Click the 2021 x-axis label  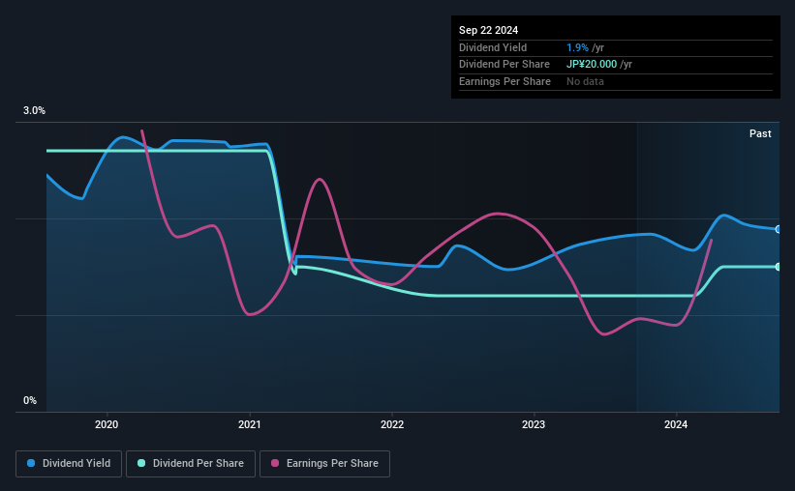click(250, 424)
